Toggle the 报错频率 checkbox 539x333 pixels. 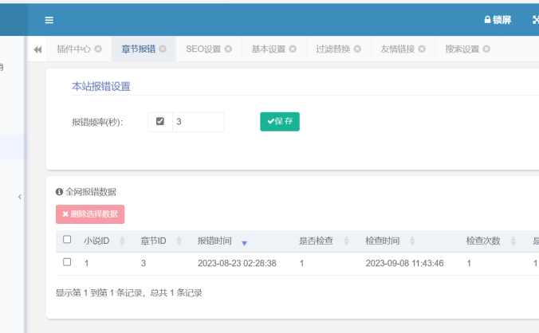tap(159, 121)
